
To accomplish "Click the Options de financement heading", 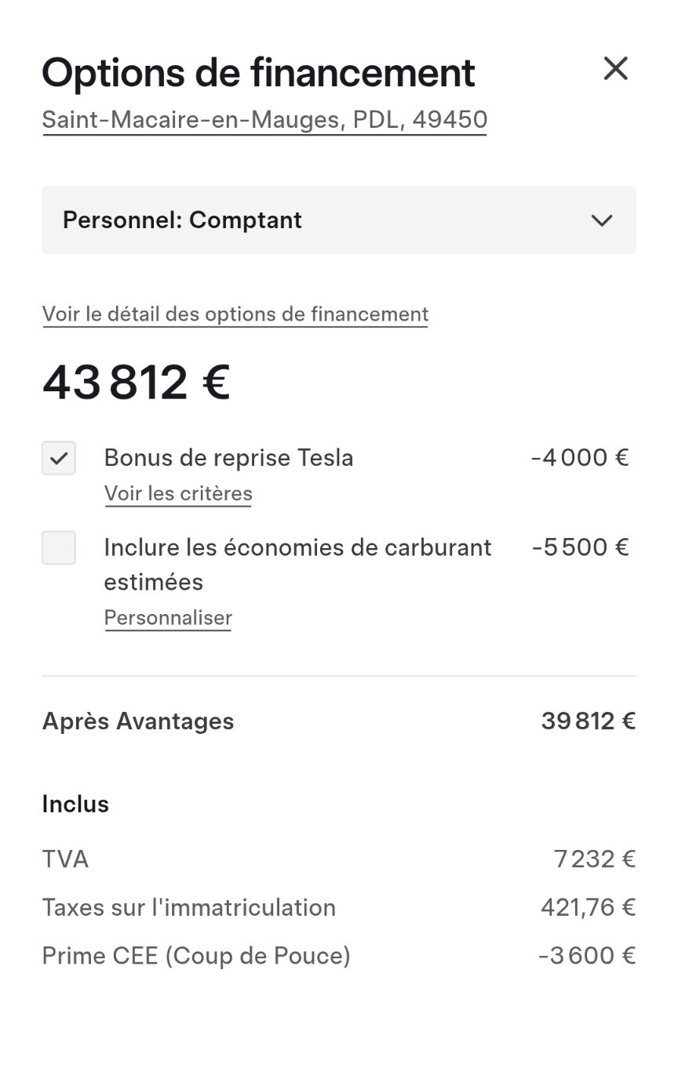I will coord(259,73).
